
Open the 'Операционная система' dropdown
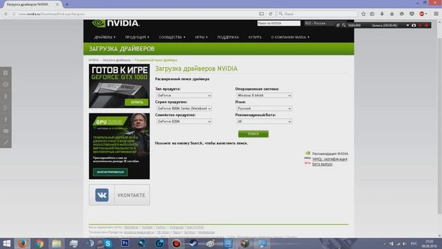pyautogui.click(x=264, y=95)
